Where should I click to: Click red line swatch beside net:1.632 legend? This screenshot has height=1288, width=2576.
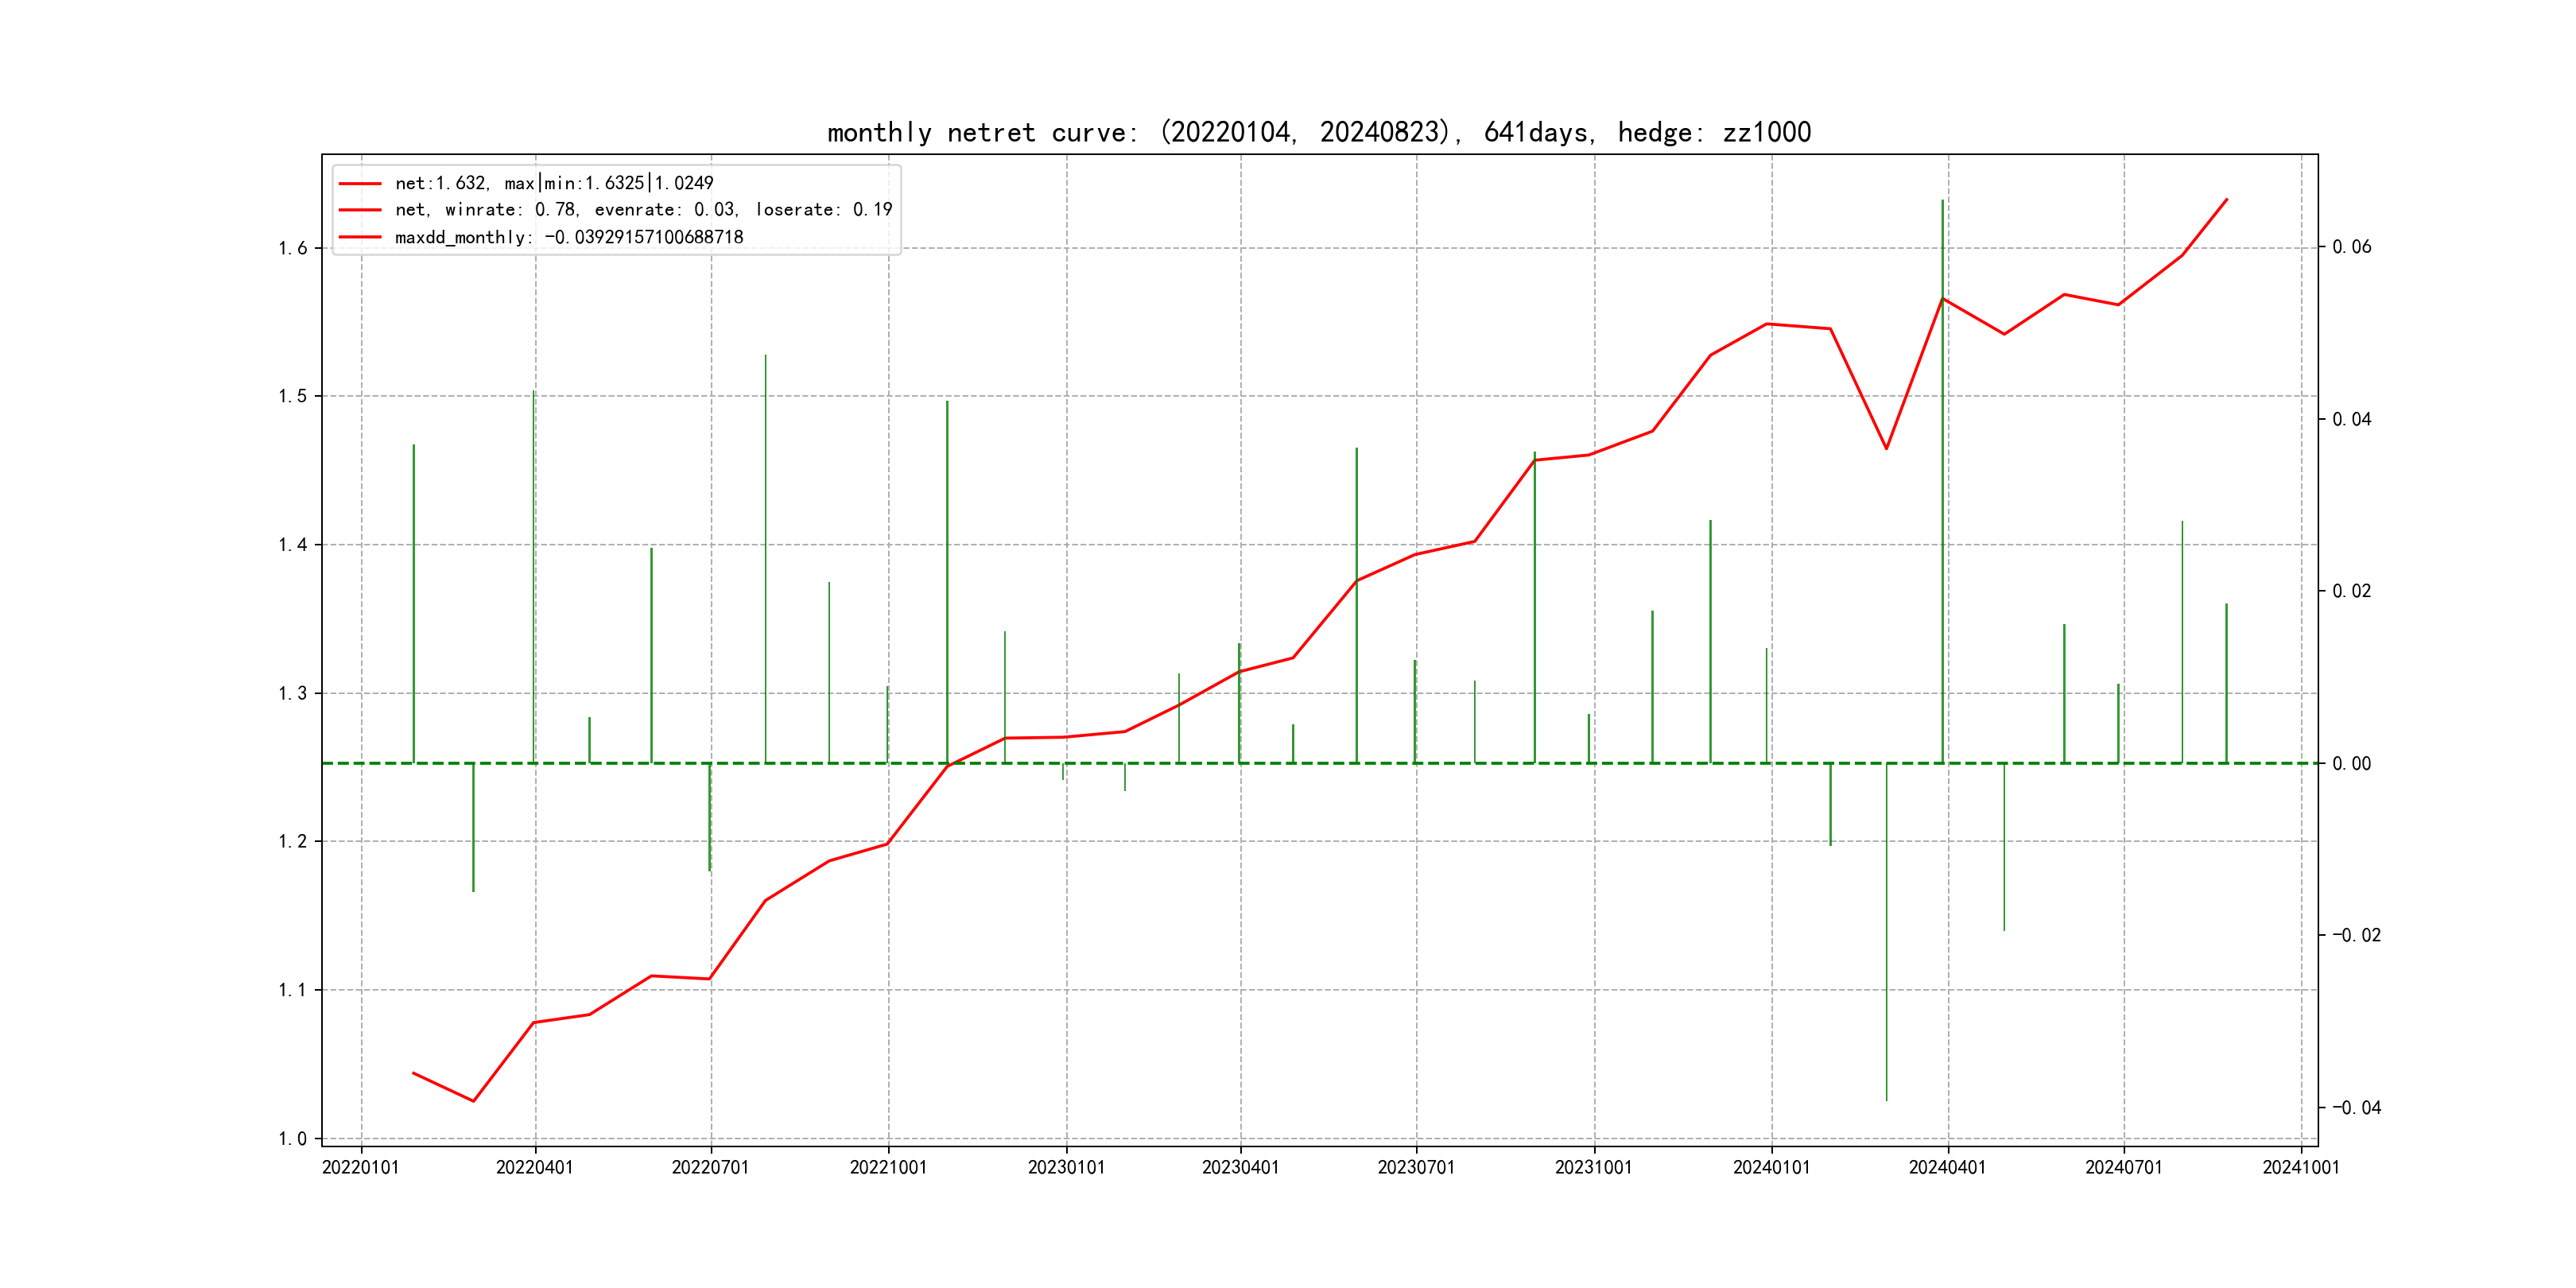tap(359, 184)
